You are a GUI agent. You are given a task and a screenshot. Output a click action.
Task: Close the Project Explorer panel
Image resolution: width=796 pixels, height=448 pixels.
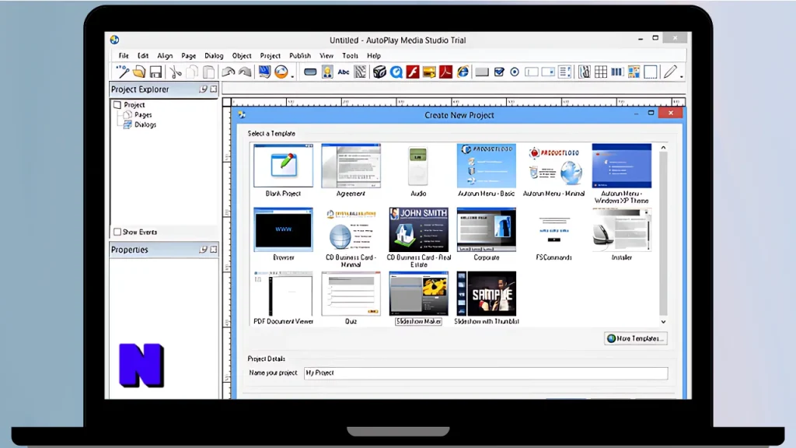coord(214,89)
